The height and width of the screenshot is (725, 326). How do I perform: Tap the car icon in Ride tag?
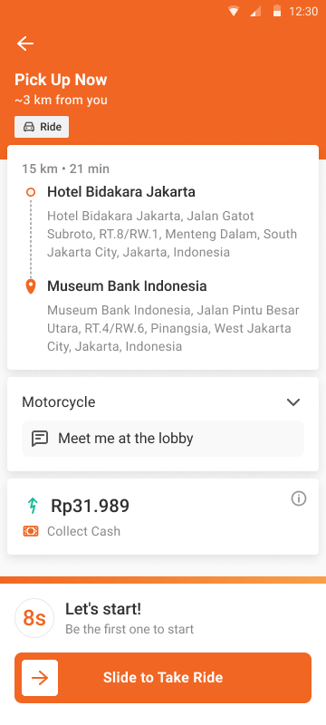tap(29, 127)
